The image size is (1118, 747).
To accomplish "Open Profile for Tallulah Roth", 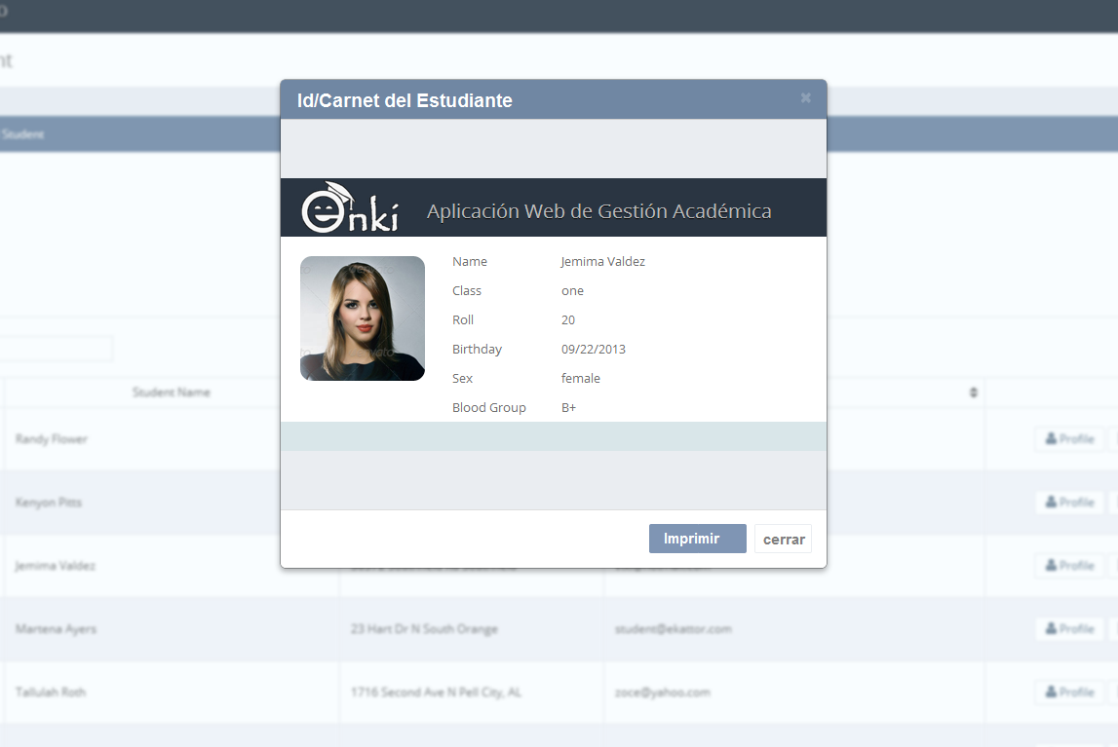I will tap(1069, 692).
